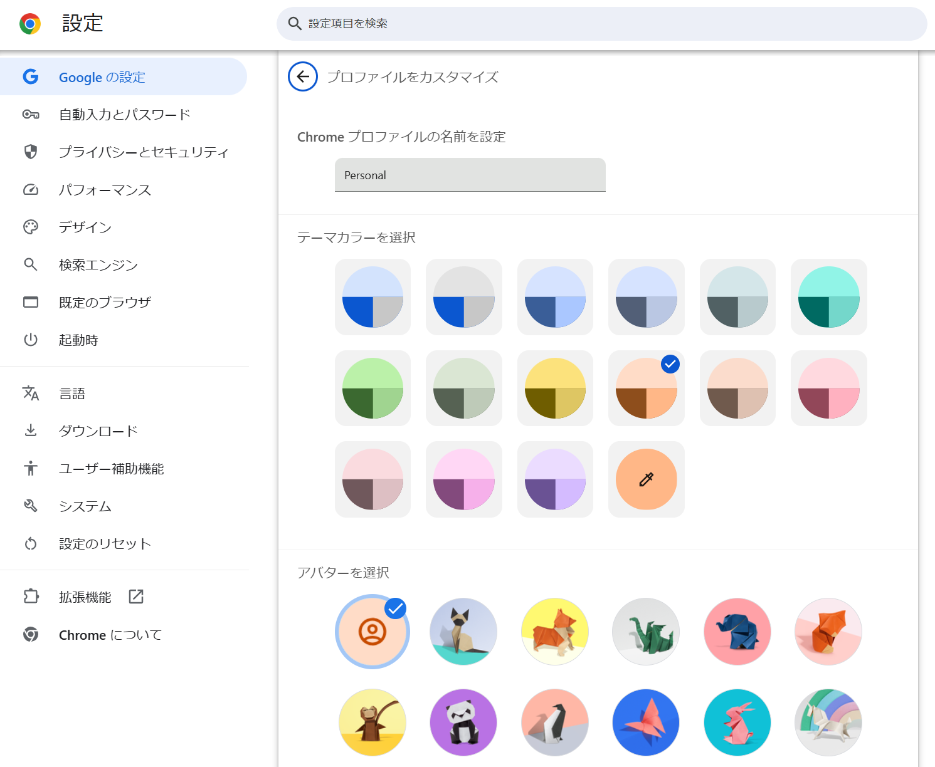Choose the green origami dragon avatar
This screenshot has width=935, height=767.
point(646,632)
